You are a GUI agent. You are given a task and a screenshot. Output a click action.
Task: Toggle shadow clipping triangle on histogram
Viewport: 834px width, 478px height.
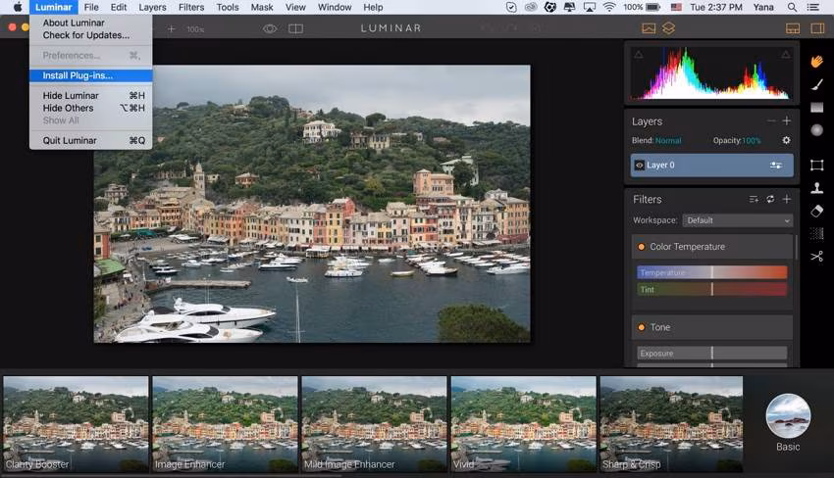coord(639,55)
